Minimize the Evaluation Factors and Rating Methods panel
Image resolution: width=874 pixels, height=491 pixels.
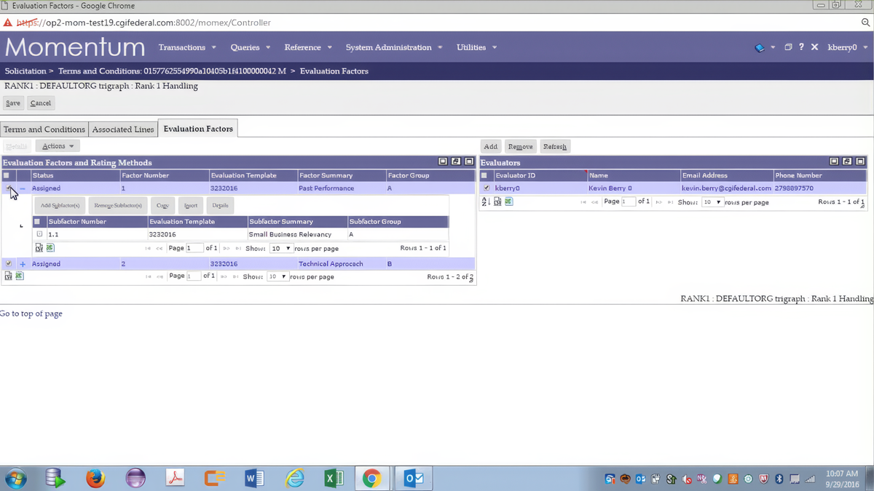click(x=442, y=161)
